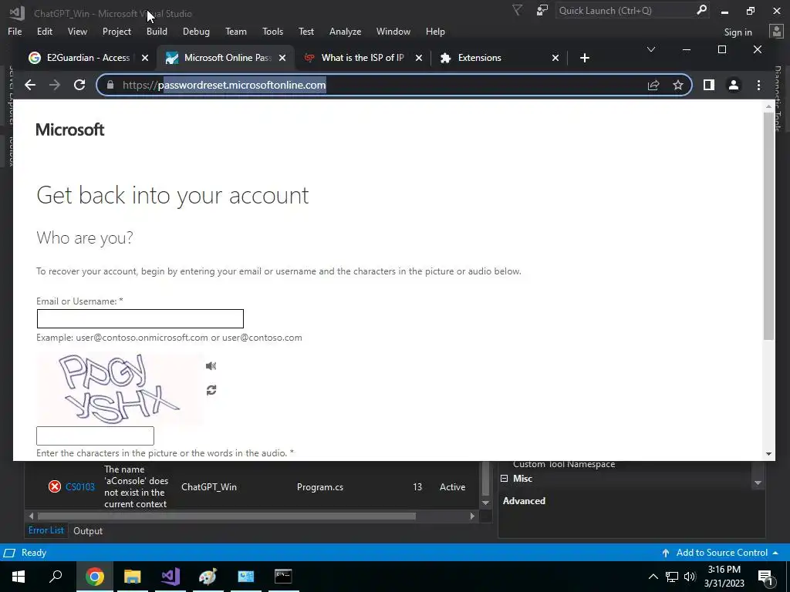Close the What is the ISP of IP tab
790x592 pixels.
[419, 58]
